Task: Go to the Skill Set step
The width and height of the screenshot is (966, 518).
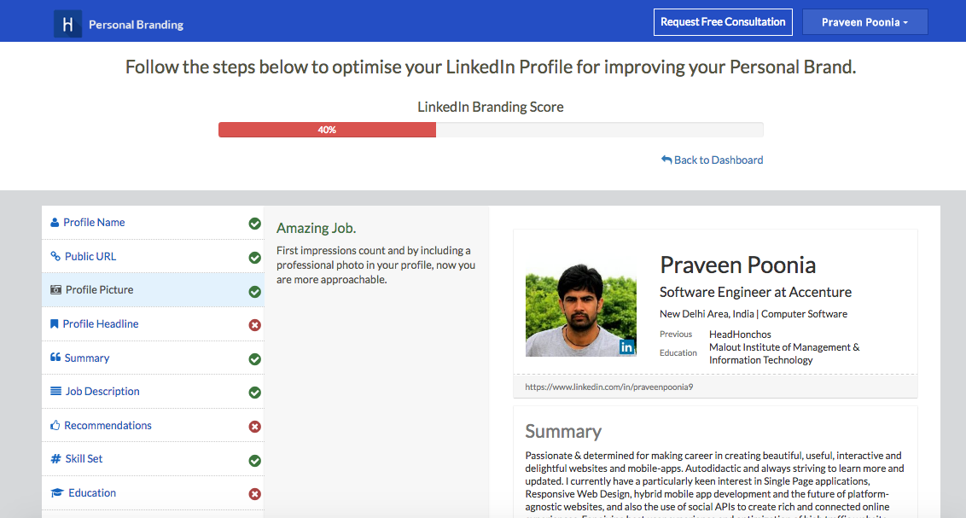Action: pyautogui.click(x=153, y=459)
